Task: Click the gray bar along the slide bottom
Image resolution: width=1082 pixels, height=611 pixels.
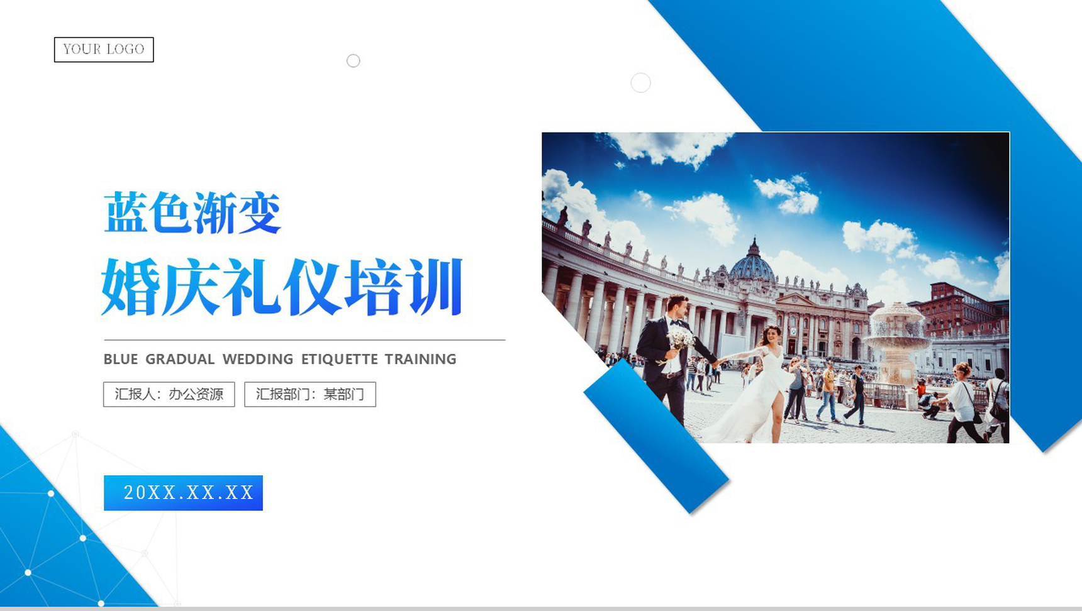Action: point(541,608)
